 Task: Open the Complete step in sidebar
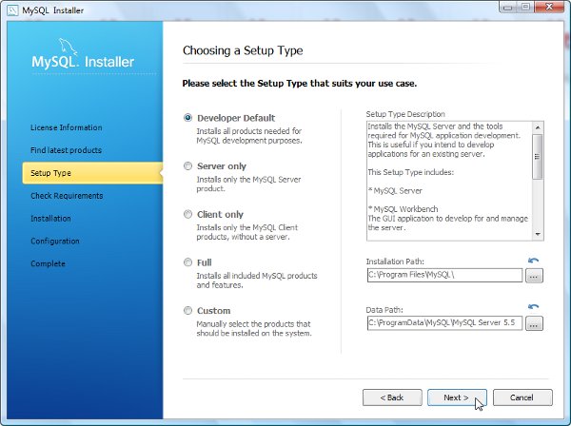coord(48,263)
